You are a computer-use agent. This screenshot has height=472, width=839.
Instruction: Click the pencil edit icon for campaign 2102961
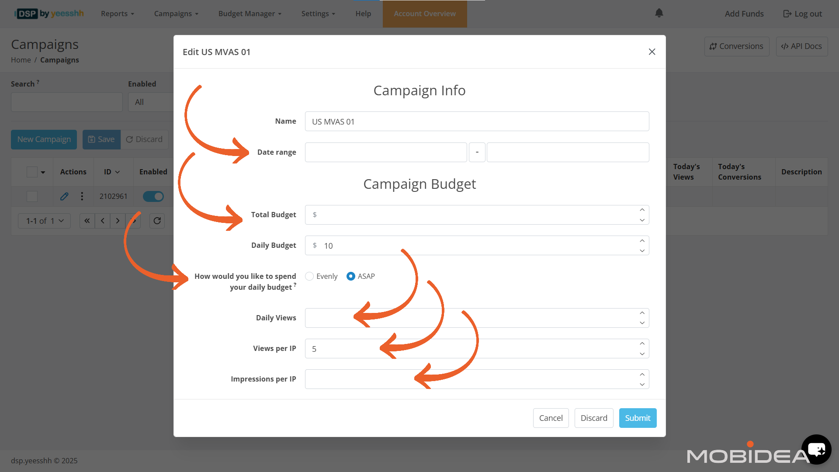click(64, 196)
